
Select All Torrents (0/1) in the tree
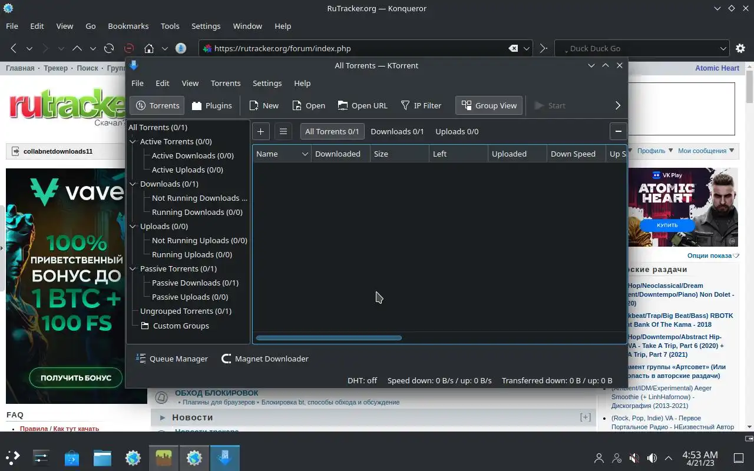point(158,127)
